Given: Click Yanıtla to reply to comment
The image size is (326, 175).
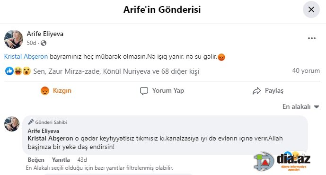Looking at the screenshot, I should point(61,160).
